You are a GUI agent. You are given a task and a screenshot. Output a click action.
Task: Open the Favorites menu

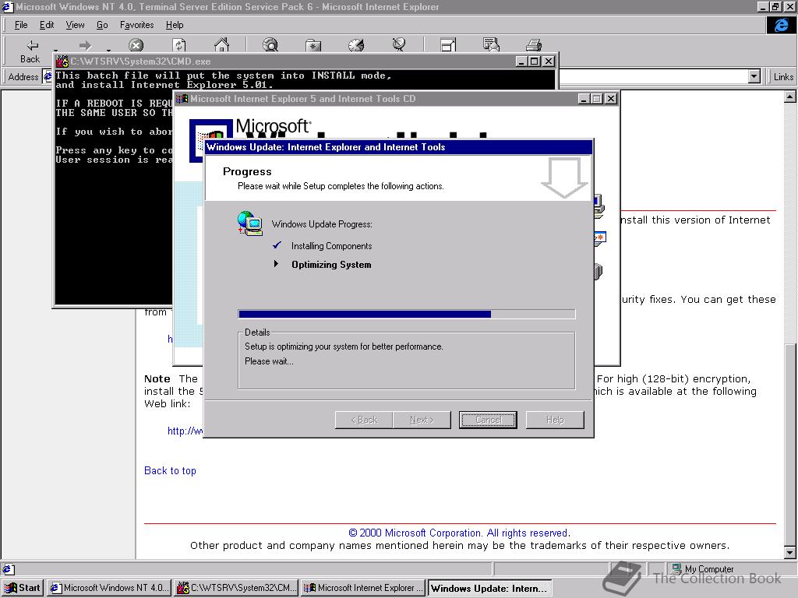(136, 25)
